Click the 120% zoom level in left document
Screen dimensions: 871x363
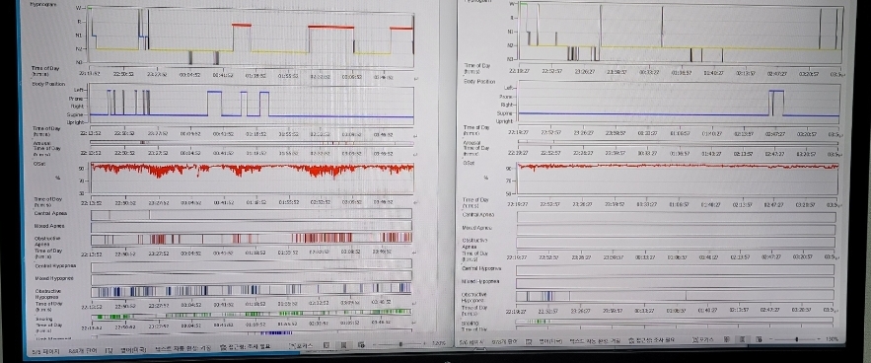(438, 343)
